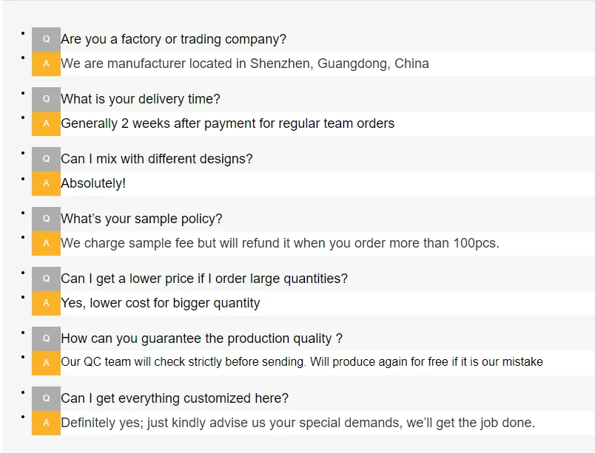Image resolution: width=595 pixels, height=453 pixels.
Task: Click the A icon next to 2 weeks answer
Action: click(x=46, y=123)
